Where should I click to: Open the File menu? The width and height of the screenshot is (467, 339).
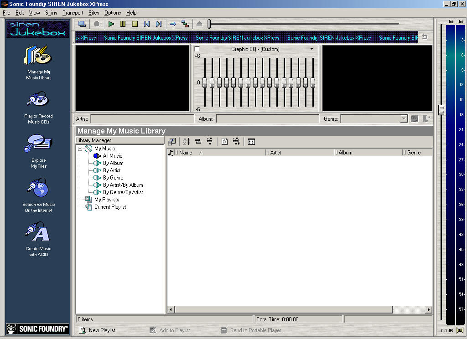coord(6,13)
